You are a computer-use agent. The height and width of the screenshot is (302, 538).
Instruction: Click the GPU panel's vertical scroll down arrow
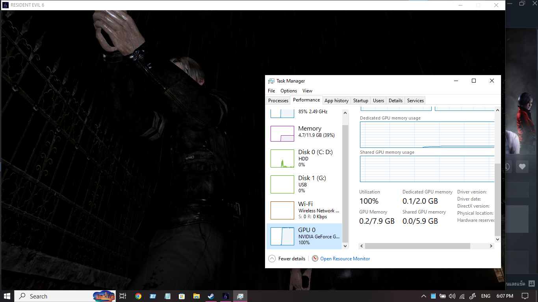pos(497,239)
